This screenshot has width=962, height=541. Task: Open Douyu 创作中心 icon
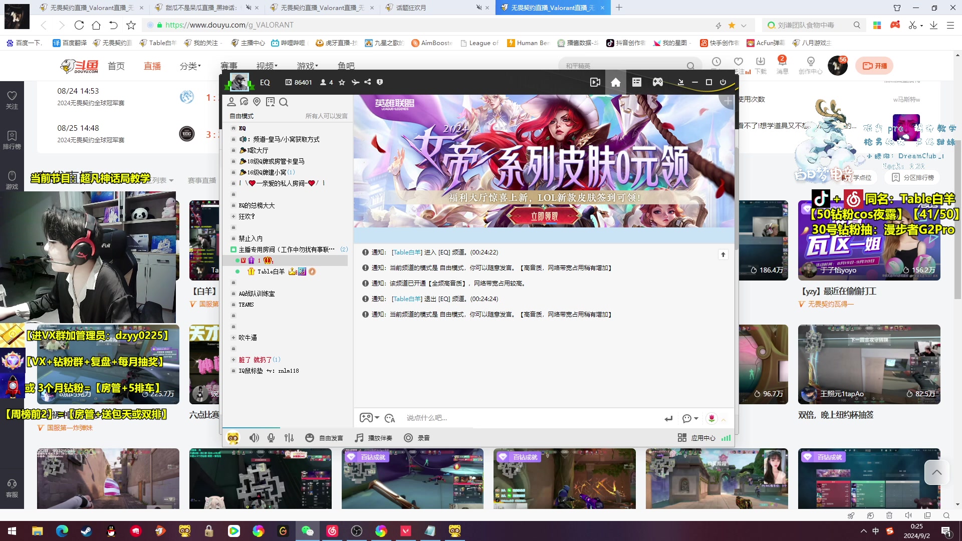810,66
